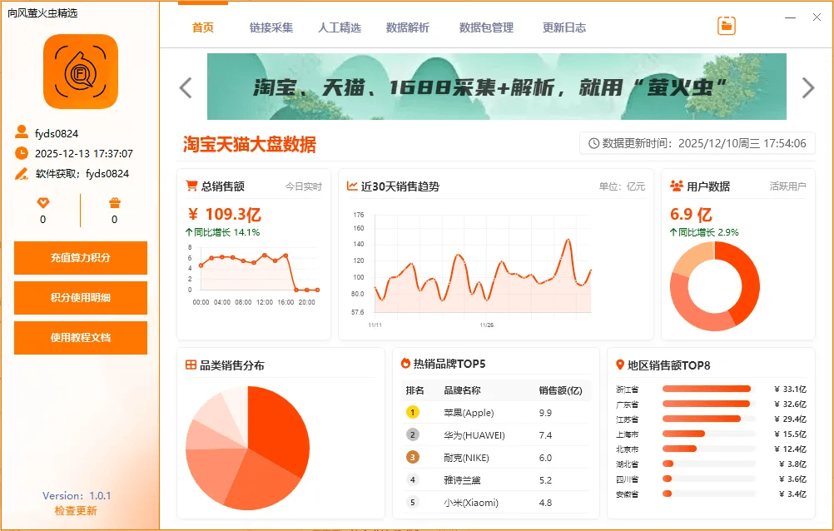834x531 pixels.
Task: Click the flame icon beside 热销品牌TOP5
Action: 406,364
